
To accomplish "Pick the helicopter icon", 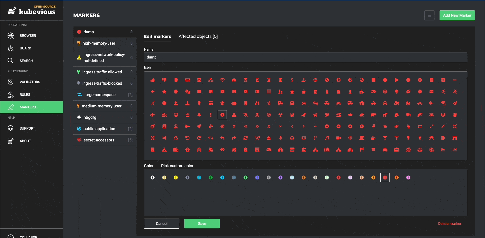I will [443, 103].
